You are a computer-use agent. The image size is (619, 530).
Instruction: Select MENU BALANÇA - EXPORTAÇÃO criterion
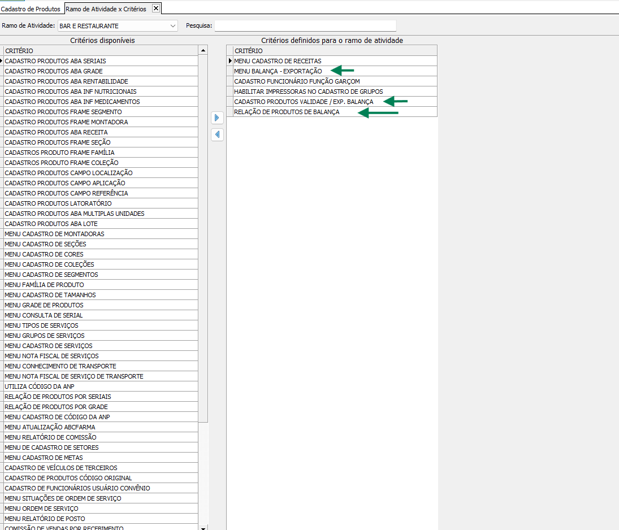[278, 71]
